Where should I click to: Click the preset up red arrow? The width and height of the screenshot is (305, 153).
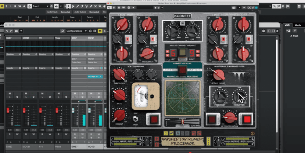tap(156, 139)
